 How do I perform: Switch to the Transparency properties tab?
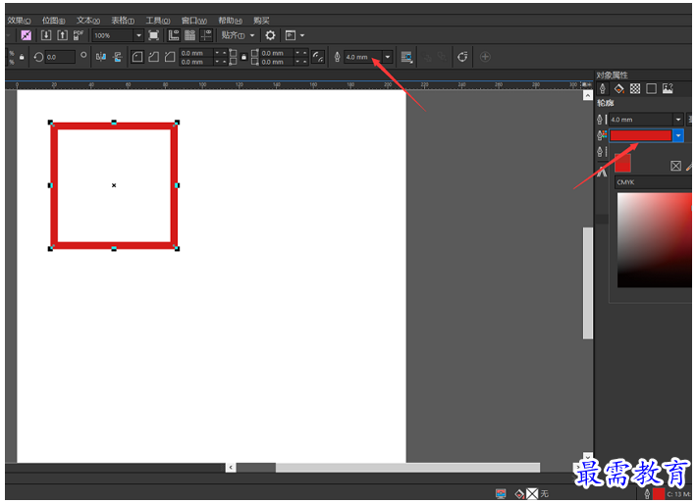tap(635, 89)
